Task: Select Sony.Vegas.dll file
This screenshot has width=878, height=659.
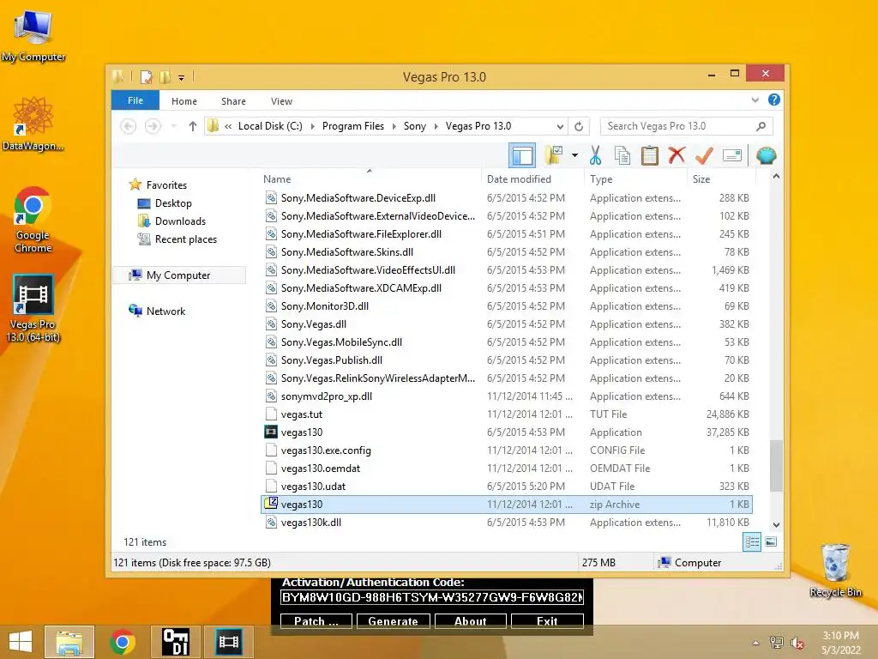Action: 507,323
